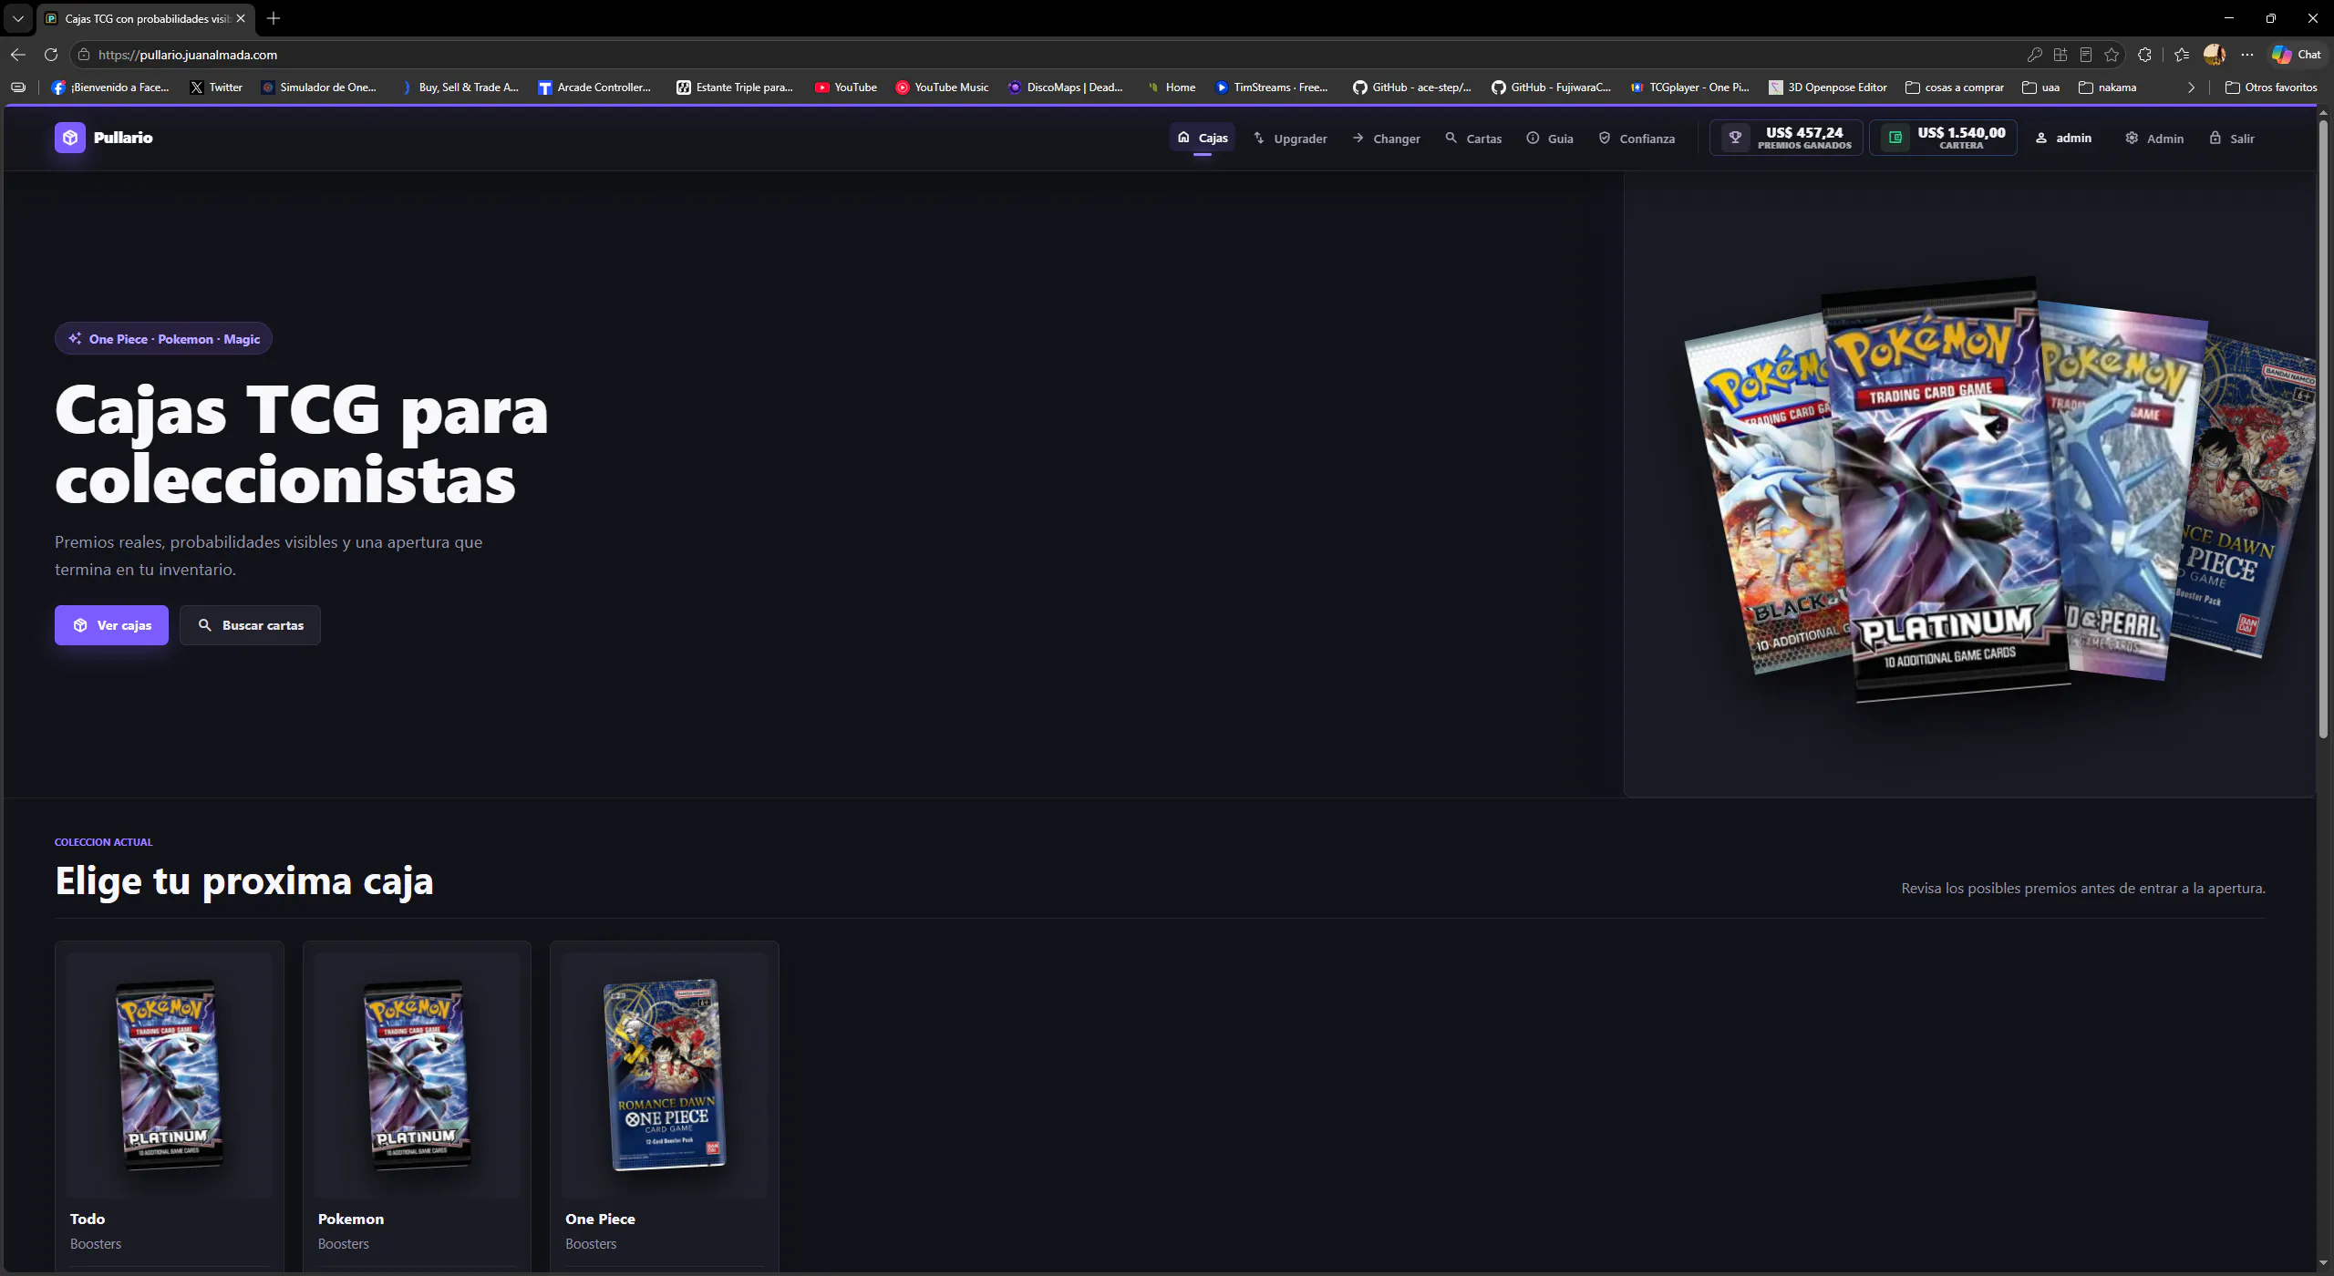The height and width of the screenshot is (1276, 2334).
Task: Click the page vertical scrollbar
Action: (x=2323, y=428)
